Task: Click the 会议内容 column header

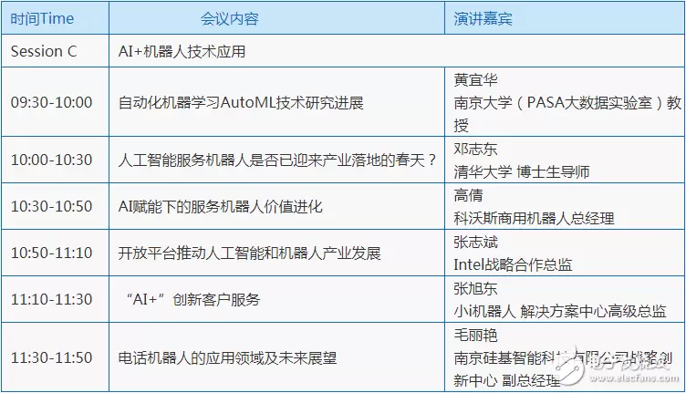Action: coord(230,18)
